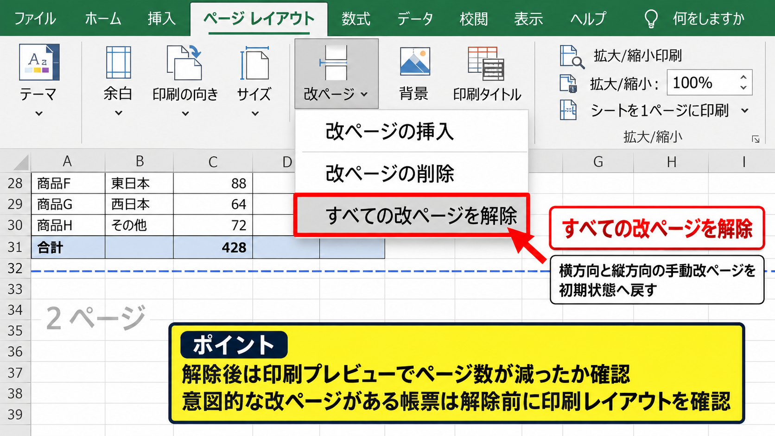Image resolution: width=775 pixels, height=436 pixels.
Task: Open the ファイル tab
Action: [x=35, y=19]
